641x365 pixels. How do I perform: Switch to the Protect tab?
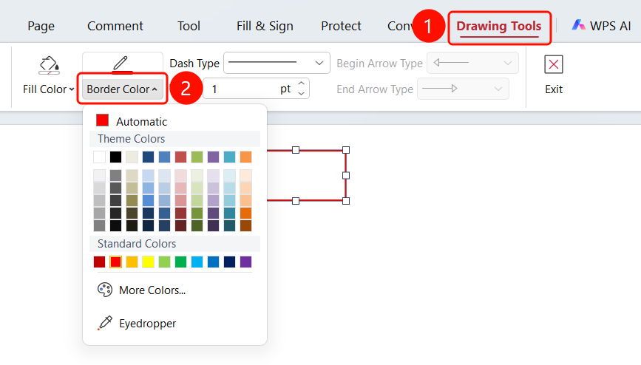341,26
